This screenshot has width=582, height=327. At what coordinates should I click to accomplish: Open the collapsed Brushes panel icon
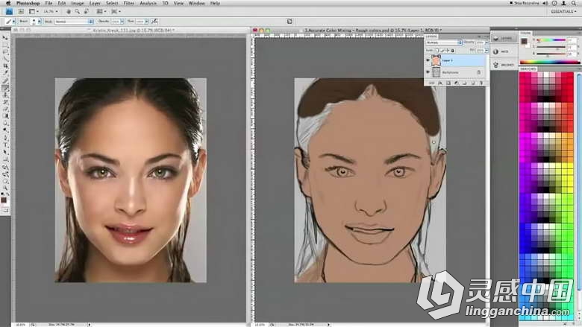504,65
